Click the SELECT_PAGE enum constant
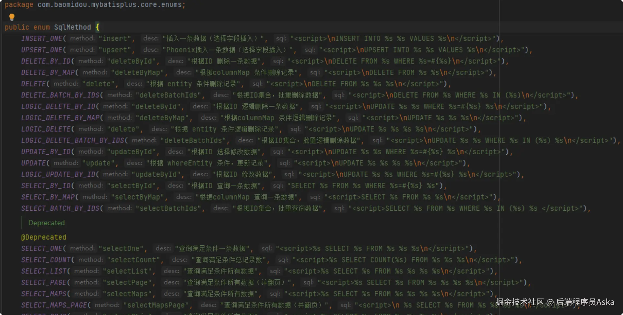The width and height of the screenshot is (623, 315). (44, 283)
